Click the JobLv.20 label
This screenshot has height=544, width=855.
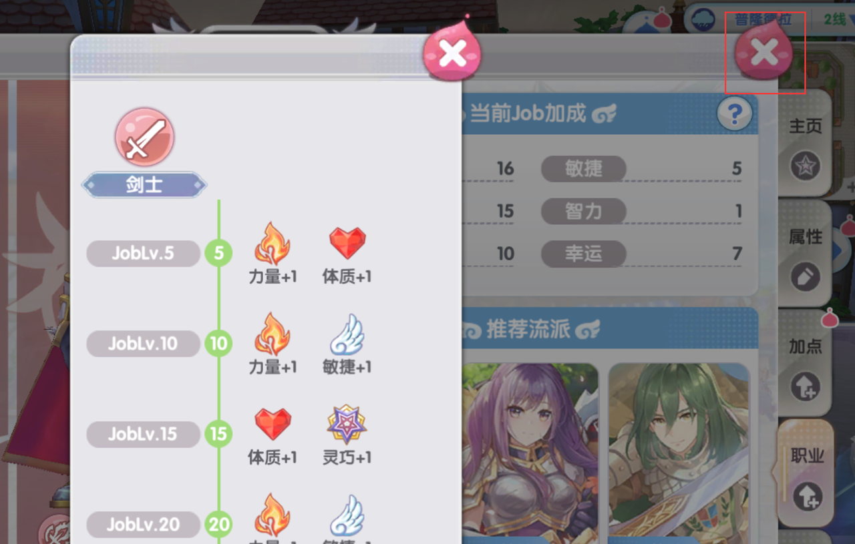click(x=144, y=525)
